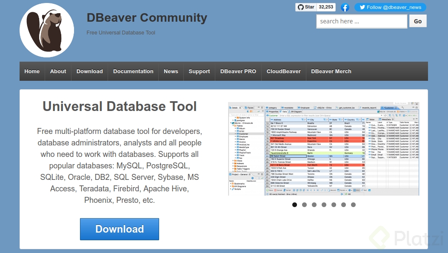Click the DBeaver screenshot slide image
The height and width of the screenshot is (253, 448).
coord(324,149)
